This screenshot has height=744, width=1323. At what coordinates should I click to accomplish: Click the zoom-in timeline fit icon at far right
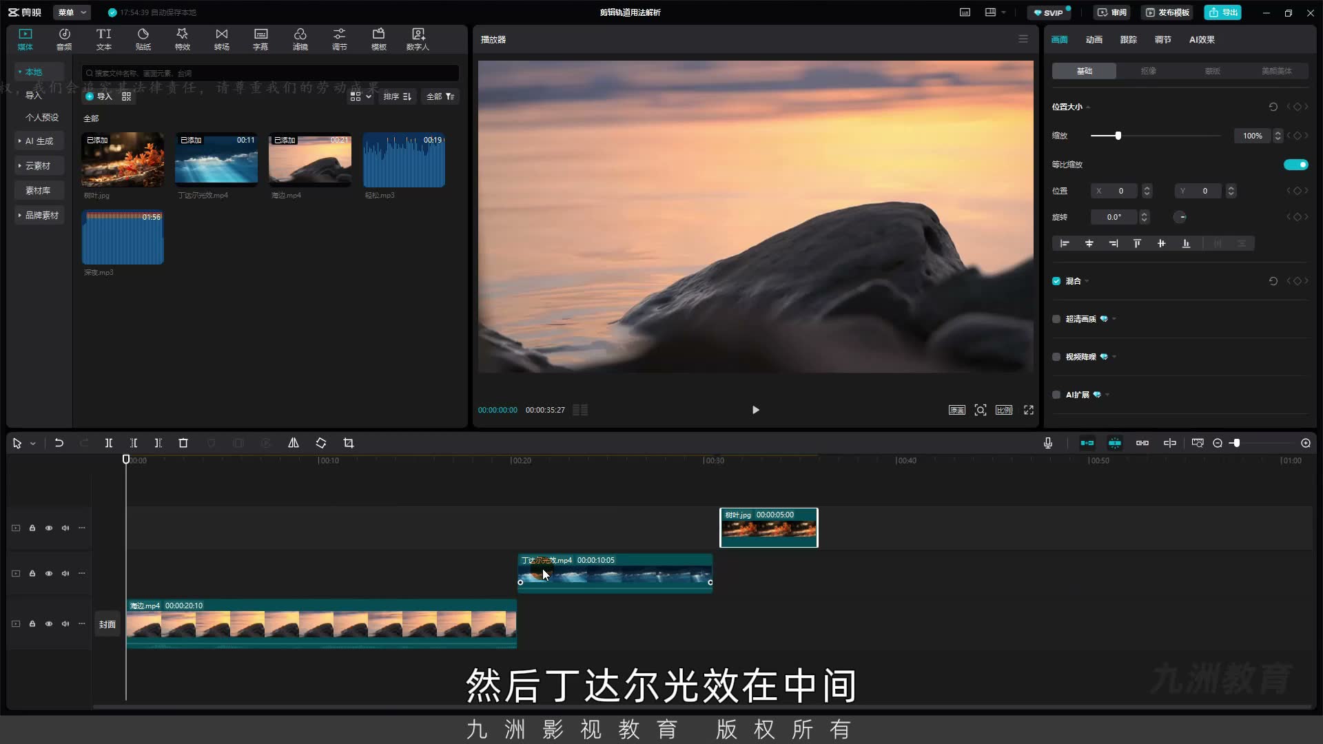pos(1306,443)
